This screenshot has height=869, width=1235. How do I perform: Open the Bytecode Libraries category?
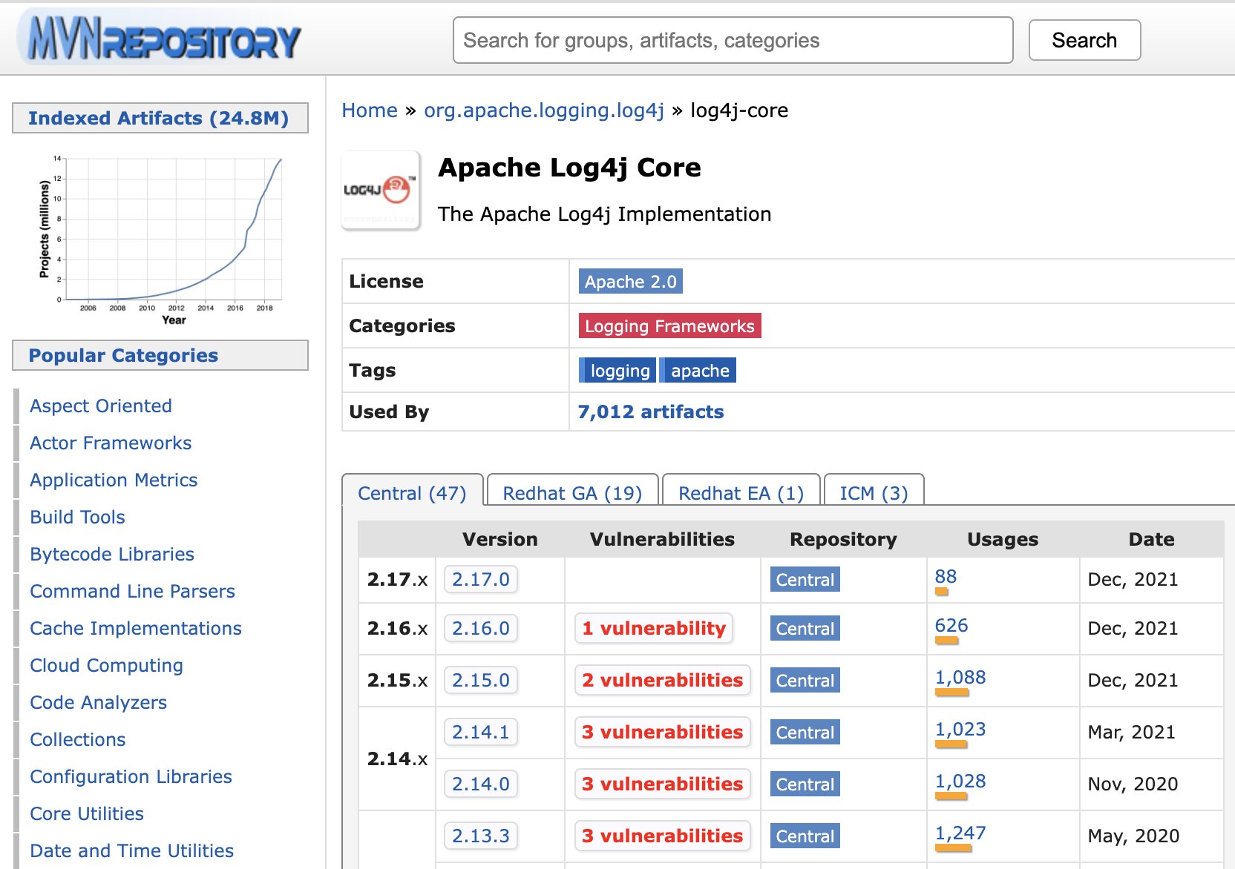click(112, 555)
